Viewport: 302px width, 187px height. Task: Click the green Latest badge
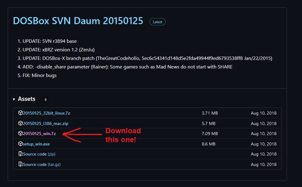(x=157, y=22)
